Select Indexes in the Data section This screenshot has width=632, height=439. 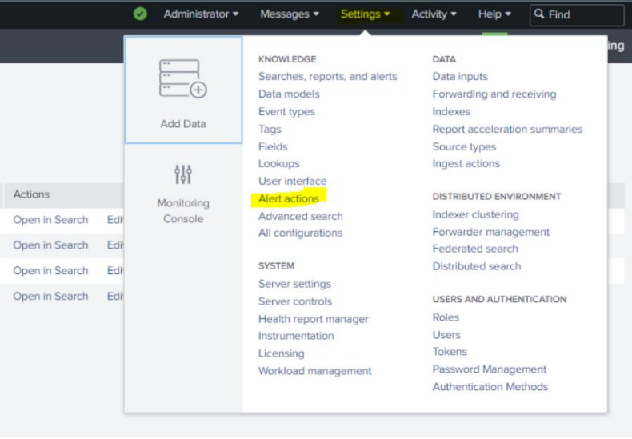coord(451,112)
